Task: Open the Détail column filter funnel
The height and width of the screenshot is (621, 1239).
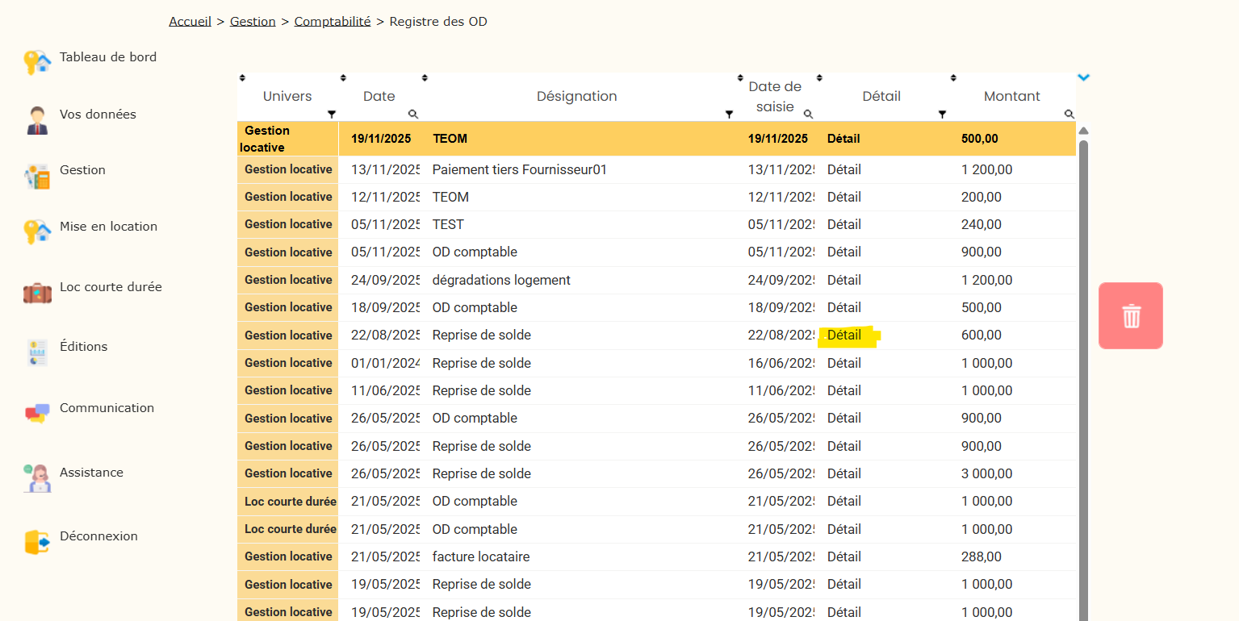Action: point(941,115)
